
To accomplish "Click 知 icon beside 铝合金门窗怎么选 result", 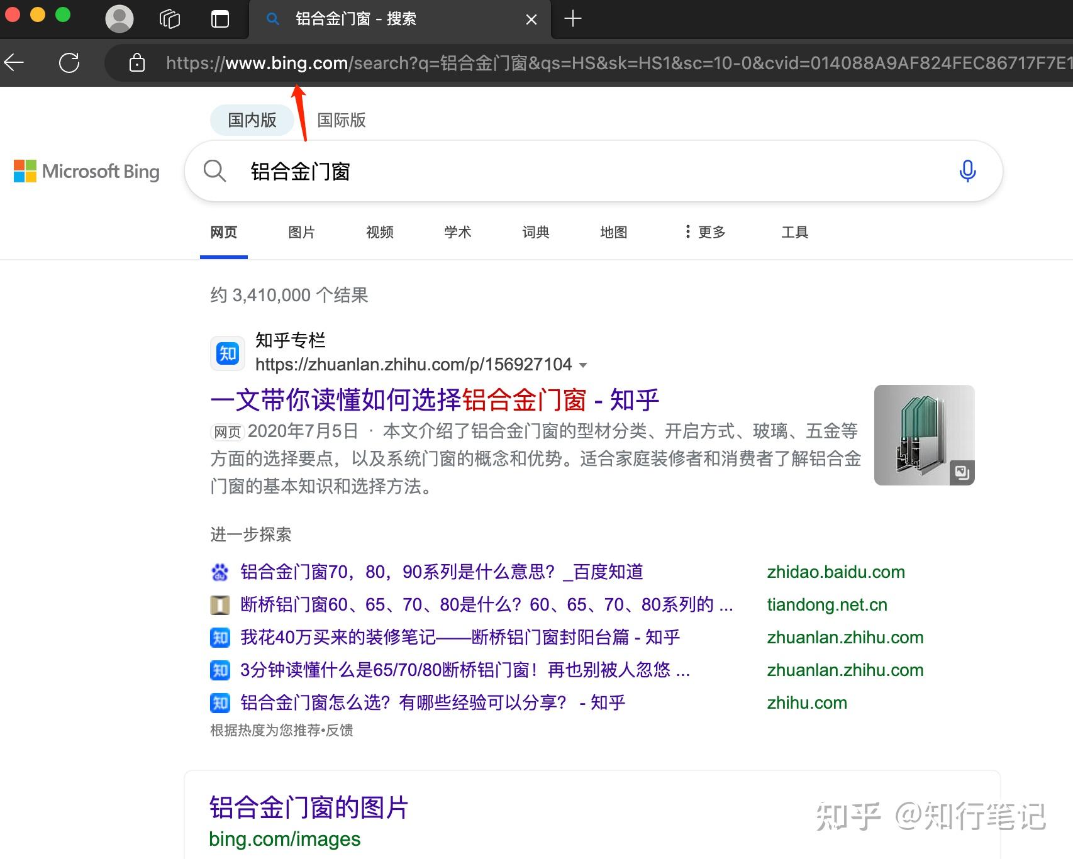I will coord(220,703).
